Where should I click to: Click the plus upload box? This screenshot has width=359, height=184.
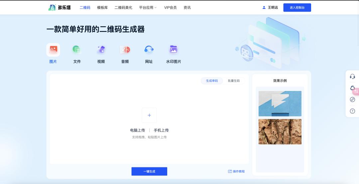point(149,115)
